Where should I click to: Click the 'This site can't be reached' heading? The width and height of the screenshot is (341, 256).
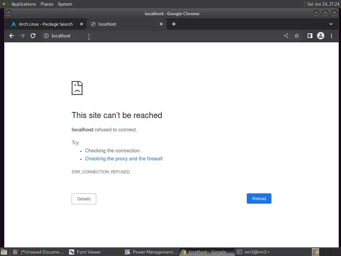tap(117, 115)
